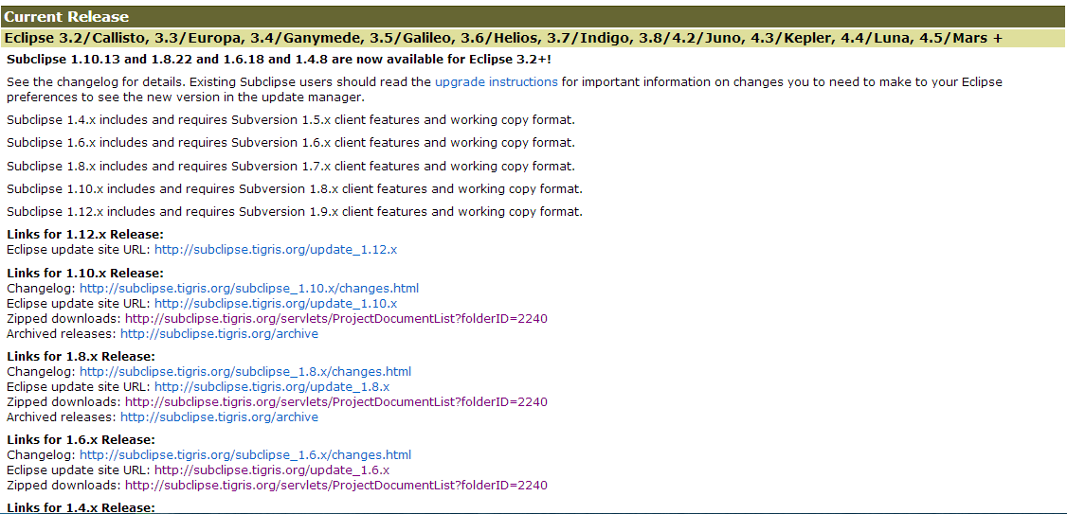
Task: Click the line about Subclipse 1.4.x requirements
Action: click(x=291, y=120)
